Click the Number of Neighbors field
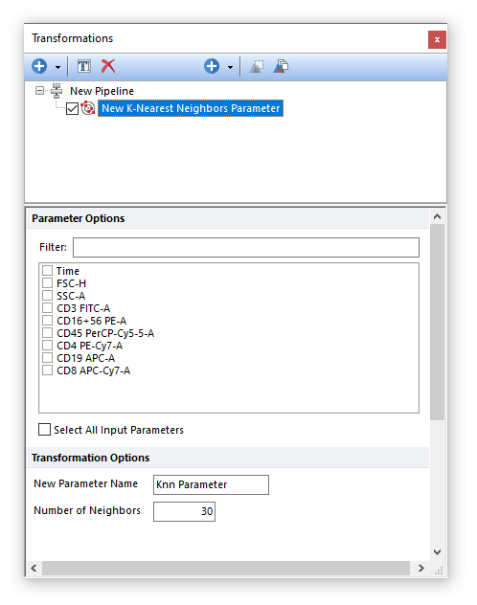The height and width of the screenshot is (605, 477). (x=184, y=511)
